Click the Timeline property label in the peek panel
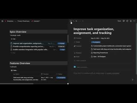This screenshot has width=137, height=103. point(78,38)
